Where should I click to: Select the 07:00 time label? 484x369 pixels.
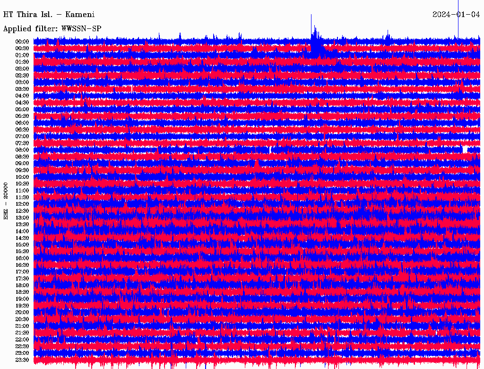coord(22,137)
